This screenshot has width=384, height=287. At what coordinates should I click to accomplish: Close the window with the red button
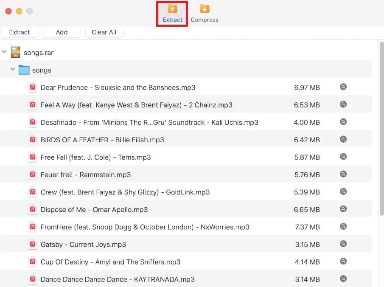coord(8,11)
